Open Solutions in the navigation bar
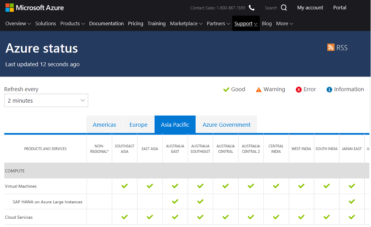This screenshot has width=371, height=227. click(46, 23)
